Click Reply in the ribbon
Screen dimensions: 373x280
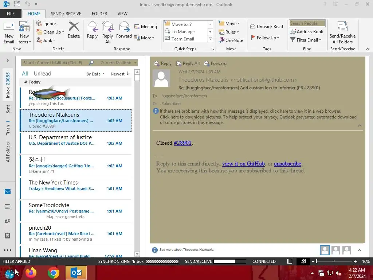coord(92,30)
